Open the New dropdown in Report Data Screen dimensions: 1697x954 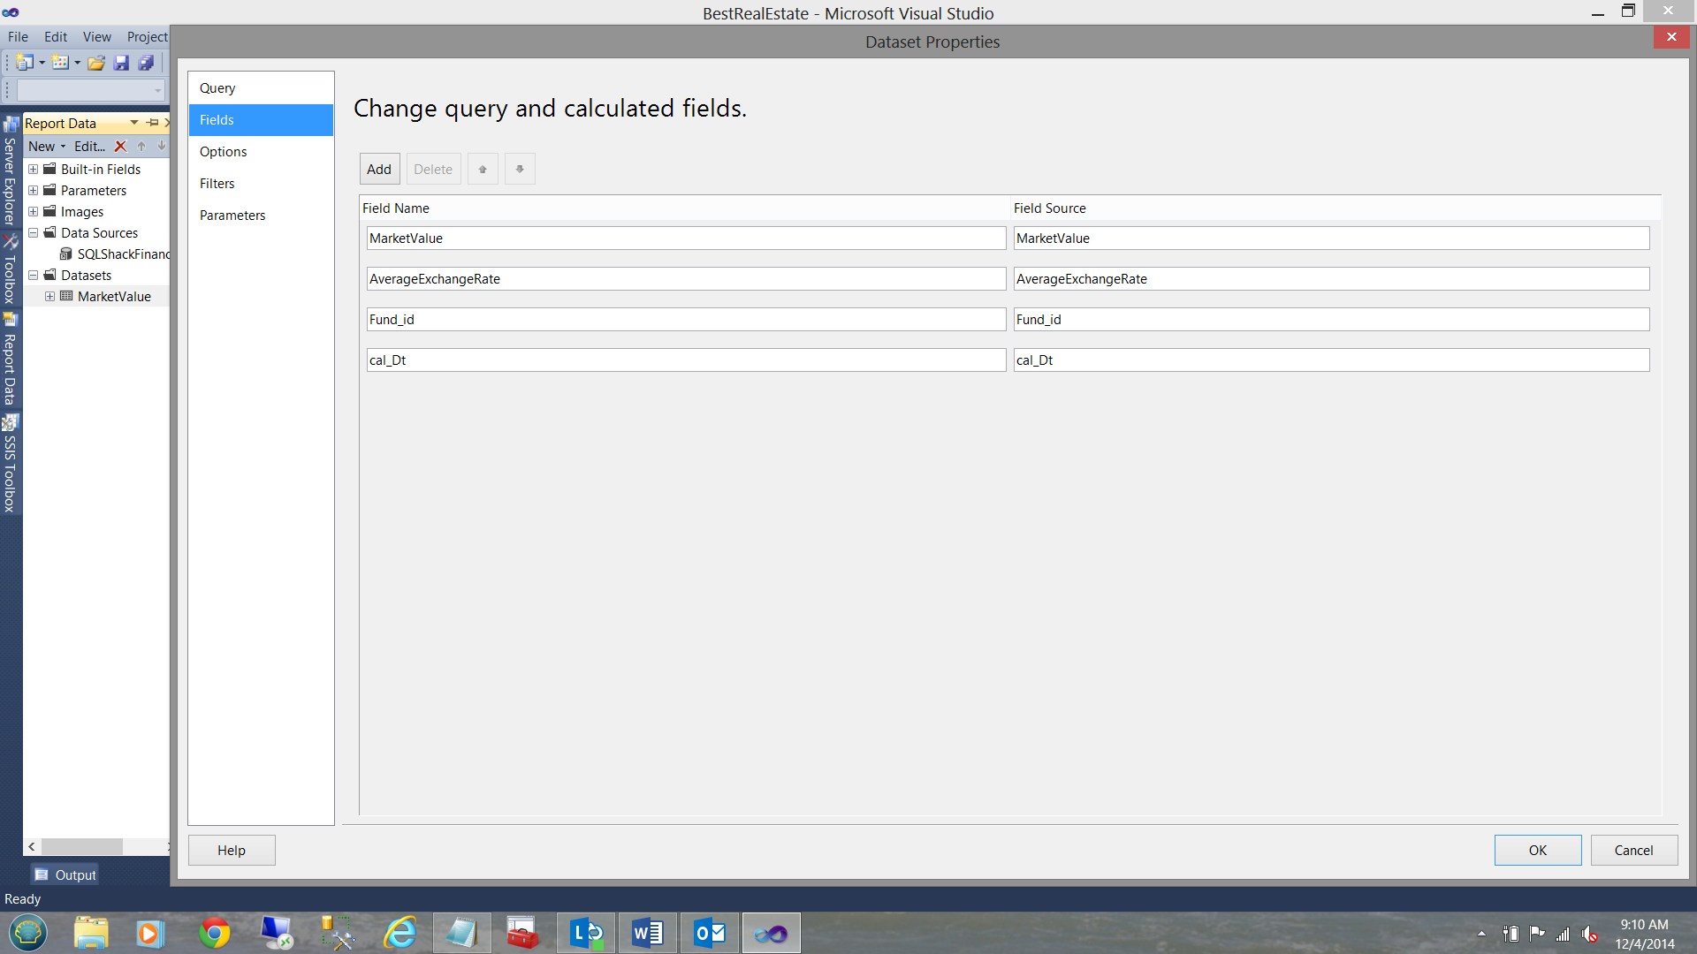tap(46, 147)
